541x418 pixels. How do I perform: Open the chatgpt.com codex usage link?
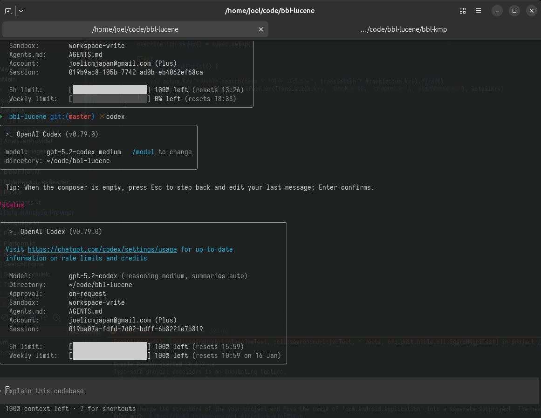click(102, 249)
